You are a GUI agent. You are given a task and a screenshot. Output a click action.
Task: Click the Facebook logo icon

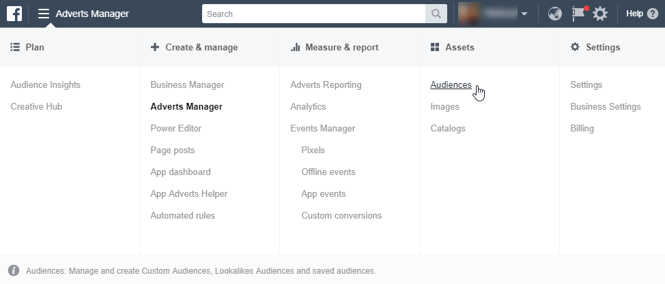[x=14, y=14]
